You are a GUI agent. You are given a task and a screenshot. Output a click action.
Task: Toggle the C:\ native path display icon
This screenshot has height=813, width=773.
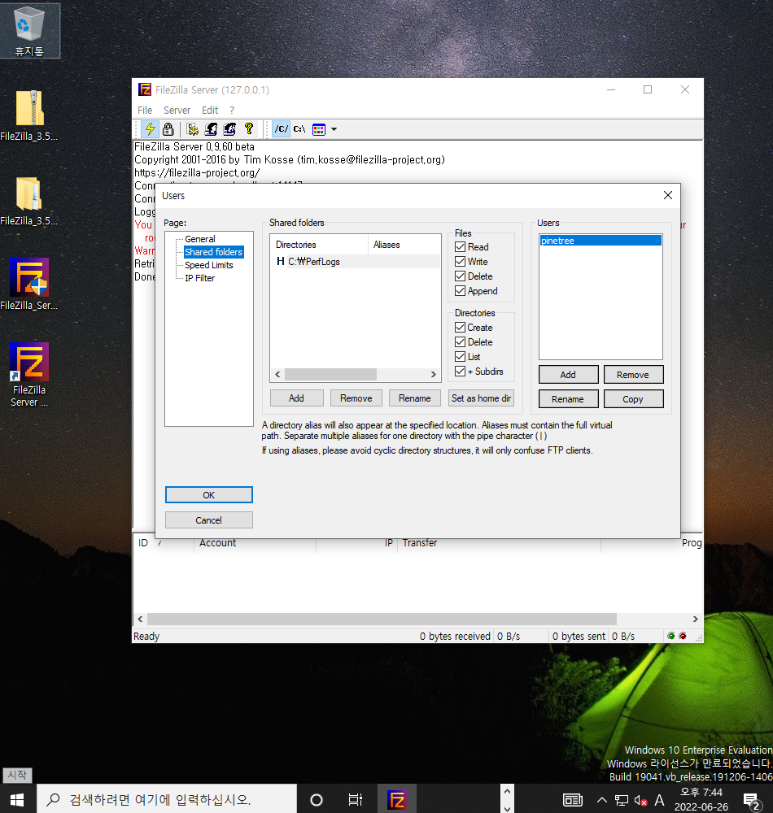point(298,128)
